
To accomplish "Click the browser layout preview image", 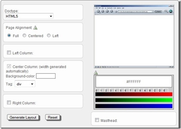I will click(x=134, y=36).
